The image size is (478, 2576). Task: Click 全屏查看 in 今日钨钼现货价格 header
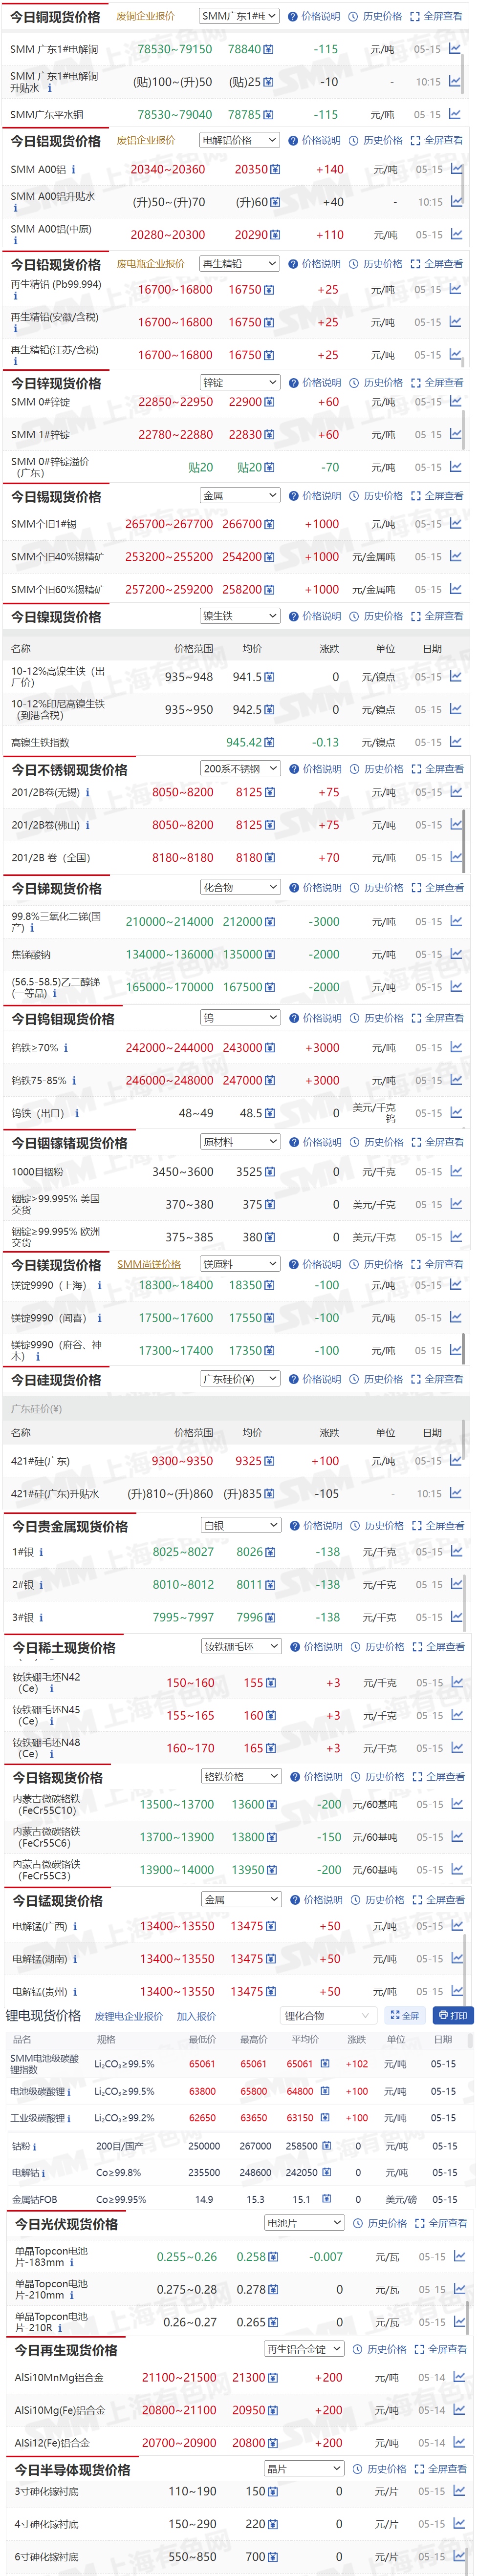[x=438, y=1018]
